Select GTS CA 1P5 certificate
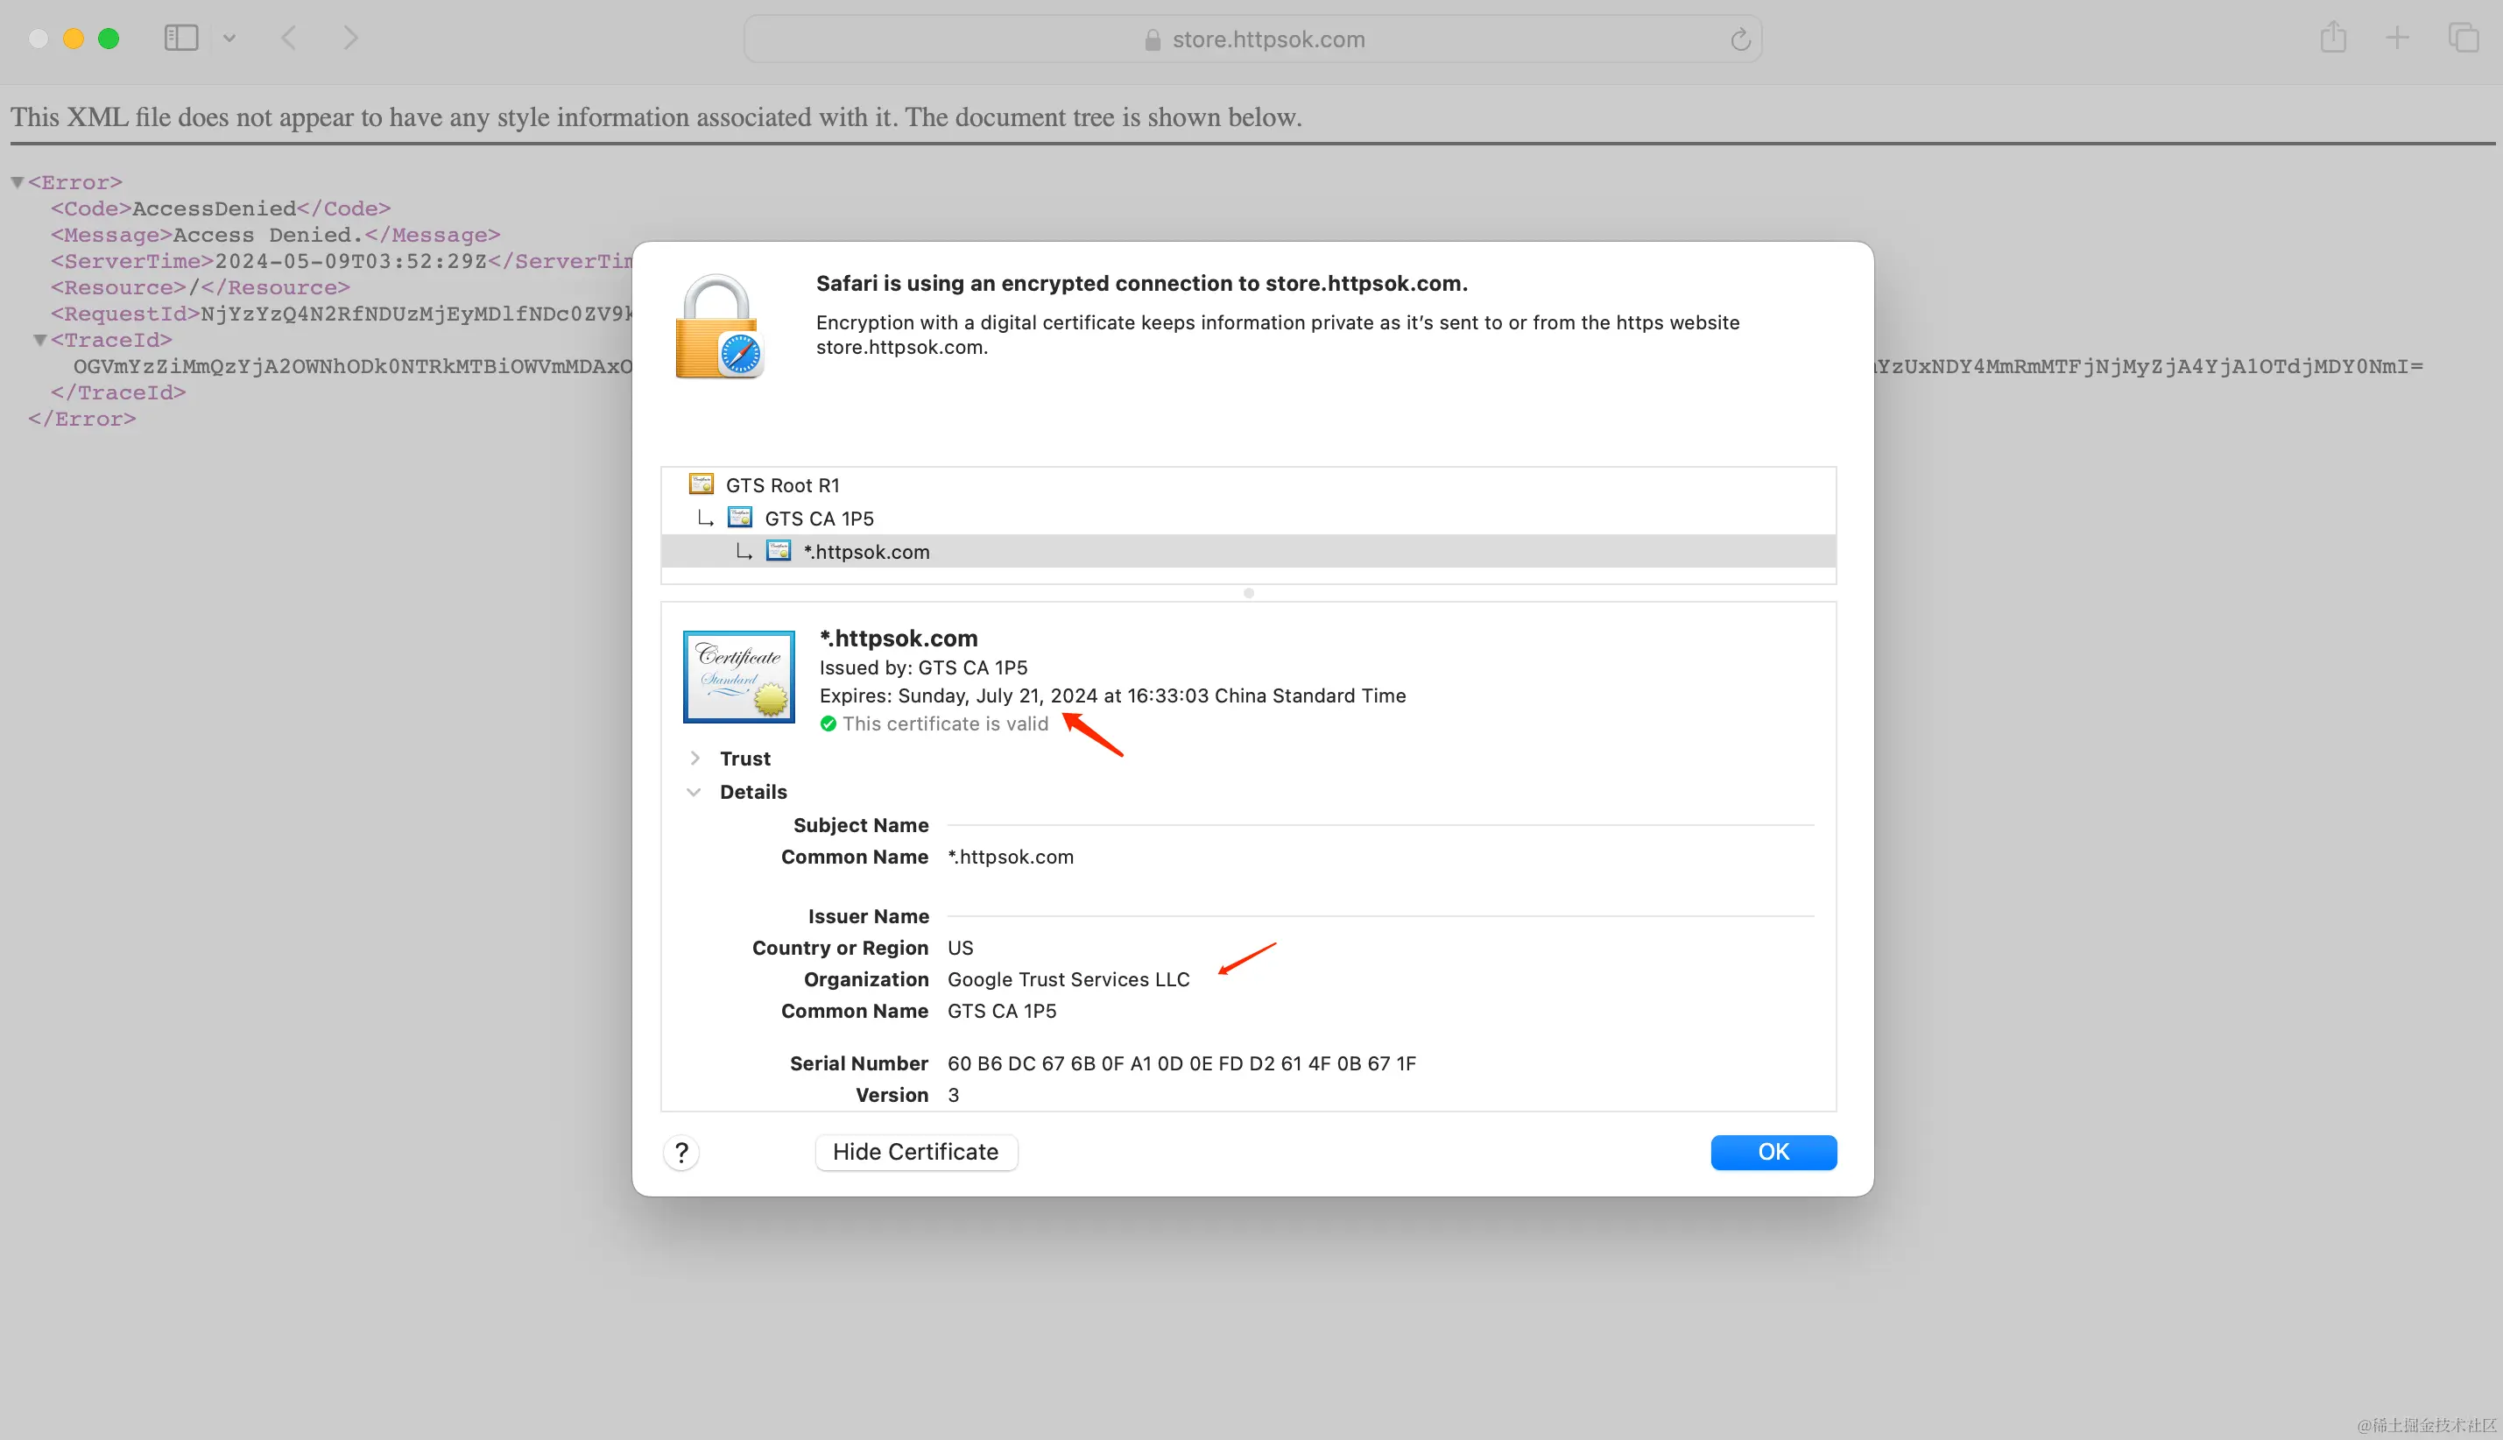Image resolution: width=2503 pixels, height=1440 pixels. [819, 519]
